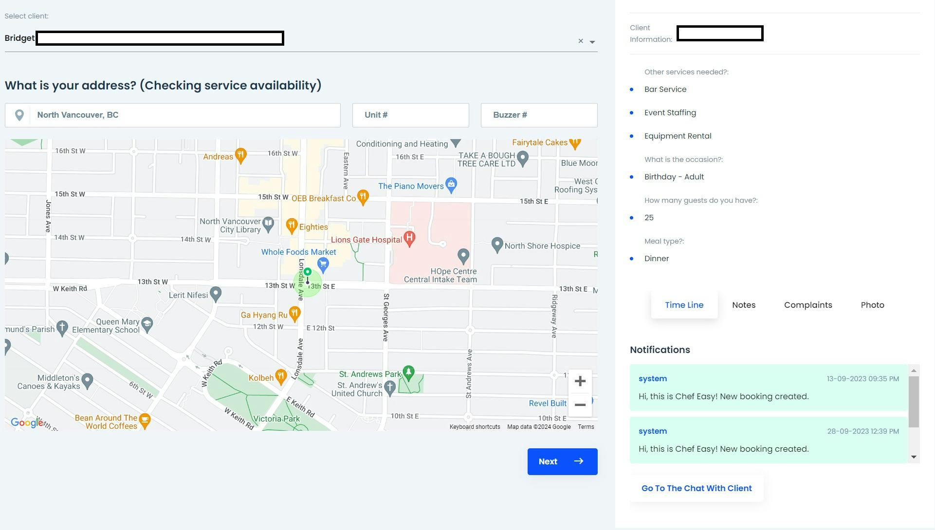935x530 pixels.
Task: Click the Lions Gate Hospital map marker
Action: pyautogui.click(x=409, y=238)
